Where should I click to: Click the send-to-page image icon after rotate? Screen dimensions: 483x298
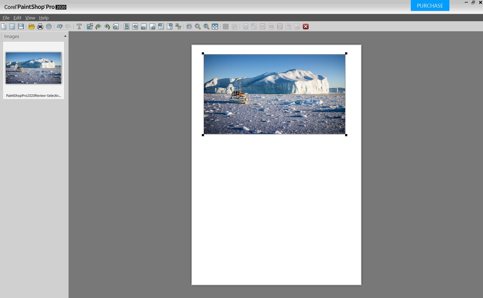[x=116, y=26]
